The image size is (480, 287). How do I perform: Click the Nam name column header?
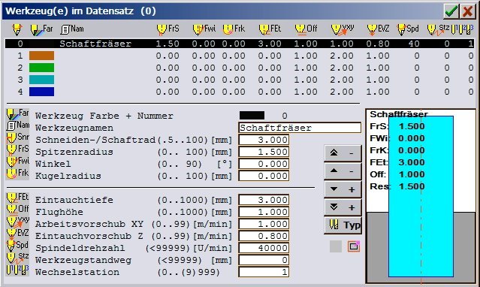(x=72, y=29)
